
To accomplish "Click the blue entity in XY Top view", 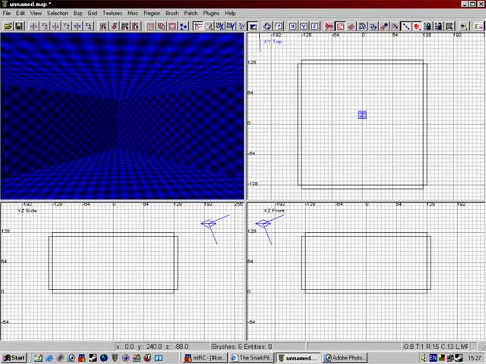I will (362, 115).
